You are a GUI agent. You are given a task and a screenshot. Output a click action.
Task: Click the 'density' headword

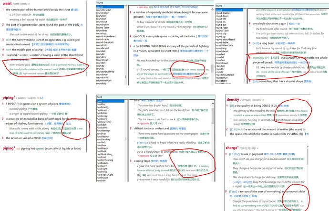233,99
